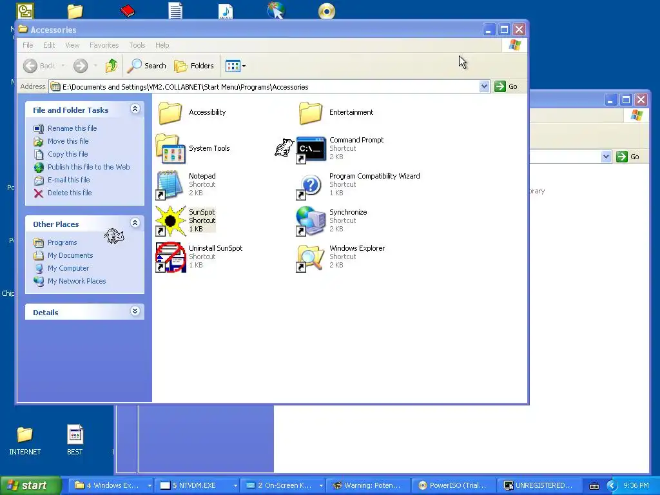
Task: Go up one folder level
Action: point(112,66)
